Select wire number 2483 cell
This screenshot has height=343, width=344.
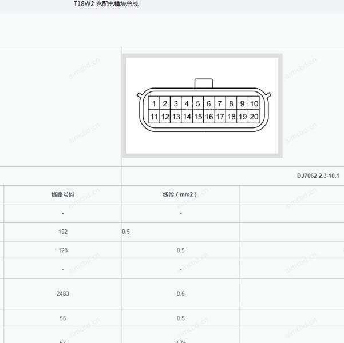tap(63, 293)
